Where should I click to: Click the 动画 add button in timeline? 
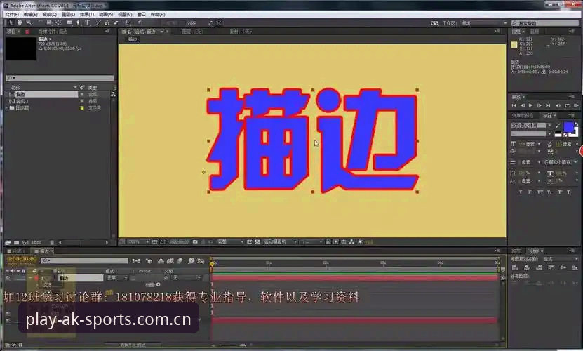point(159,284)
